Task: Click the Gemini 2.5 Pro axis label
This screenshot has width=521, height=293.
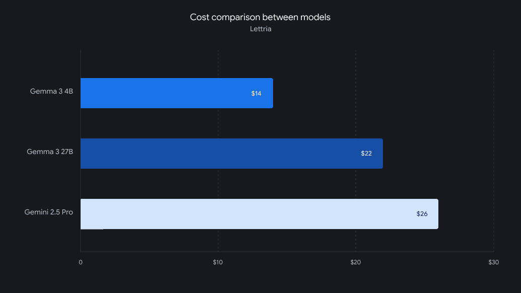Action: (x=48, y=212)
